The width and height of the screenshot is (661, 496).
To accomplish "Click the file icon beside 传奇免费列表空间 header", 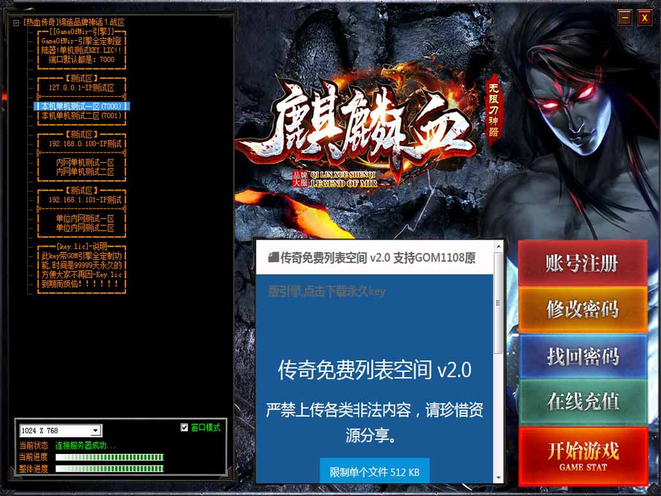I will click(x=273, y=257).
